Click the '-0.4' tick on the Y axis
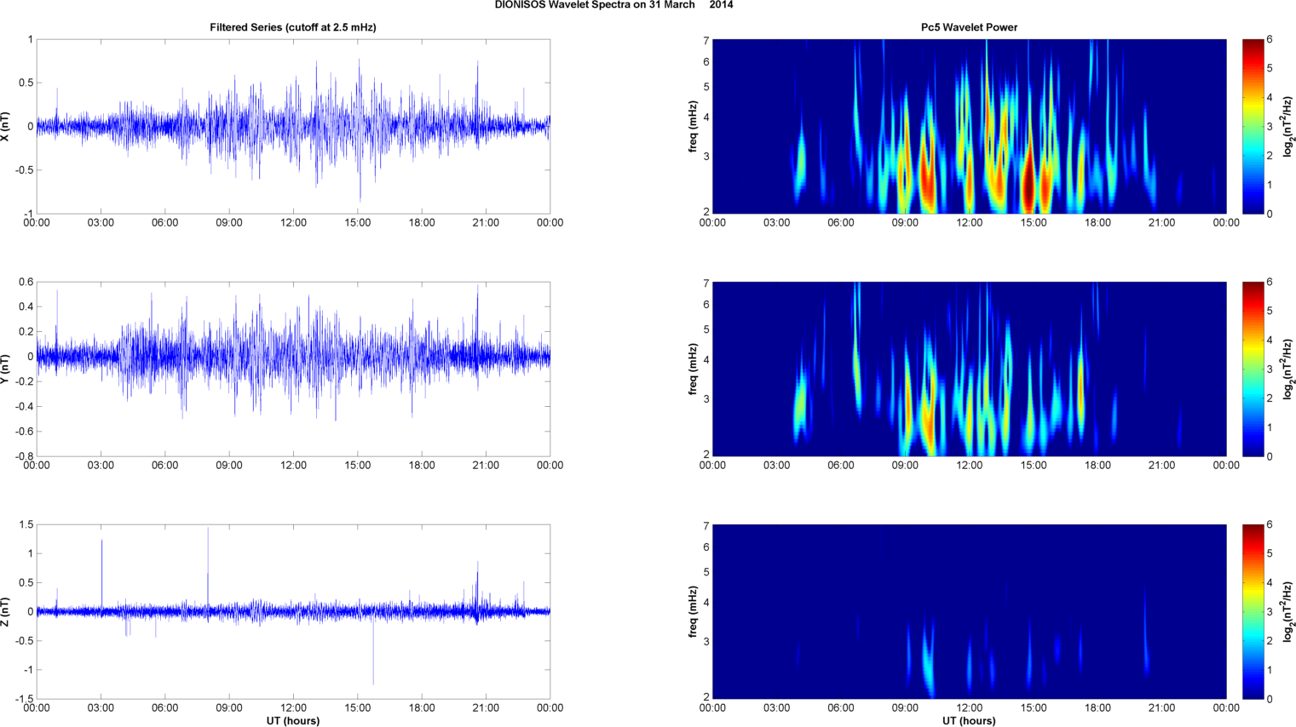The image size is (1296, 727). [25, 406]
